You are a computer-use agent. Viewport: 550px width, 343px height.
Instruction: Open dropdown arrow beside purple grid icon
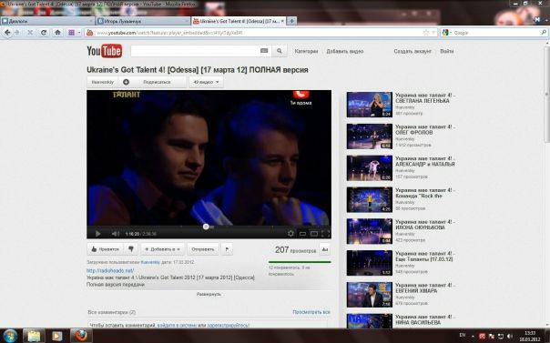pyautogui.click(x=79, y=32)
